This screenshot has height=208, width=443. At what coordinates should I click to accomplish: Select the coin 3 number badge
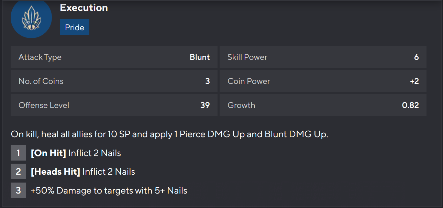tap(18, 190)
